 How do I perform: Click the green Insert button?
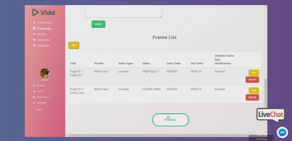pyautogui.click(x=98, y=24)
